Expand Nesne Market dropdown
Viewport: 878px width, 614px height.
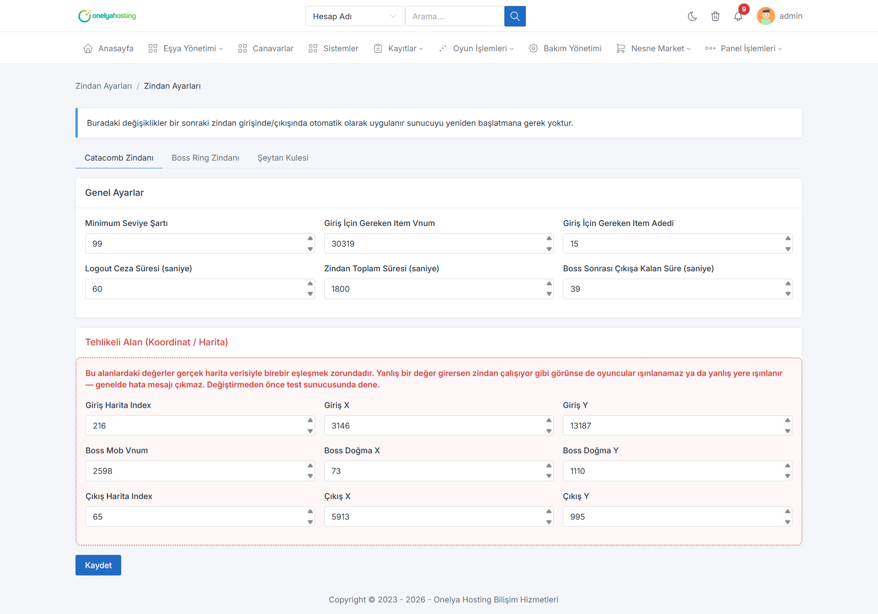pos(653,48)
